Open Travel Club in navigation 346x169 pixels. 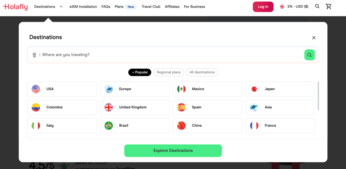tap(151, 7)
